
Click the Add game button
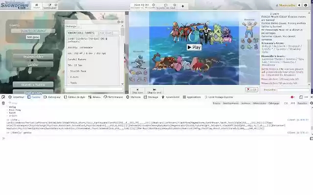33,37
